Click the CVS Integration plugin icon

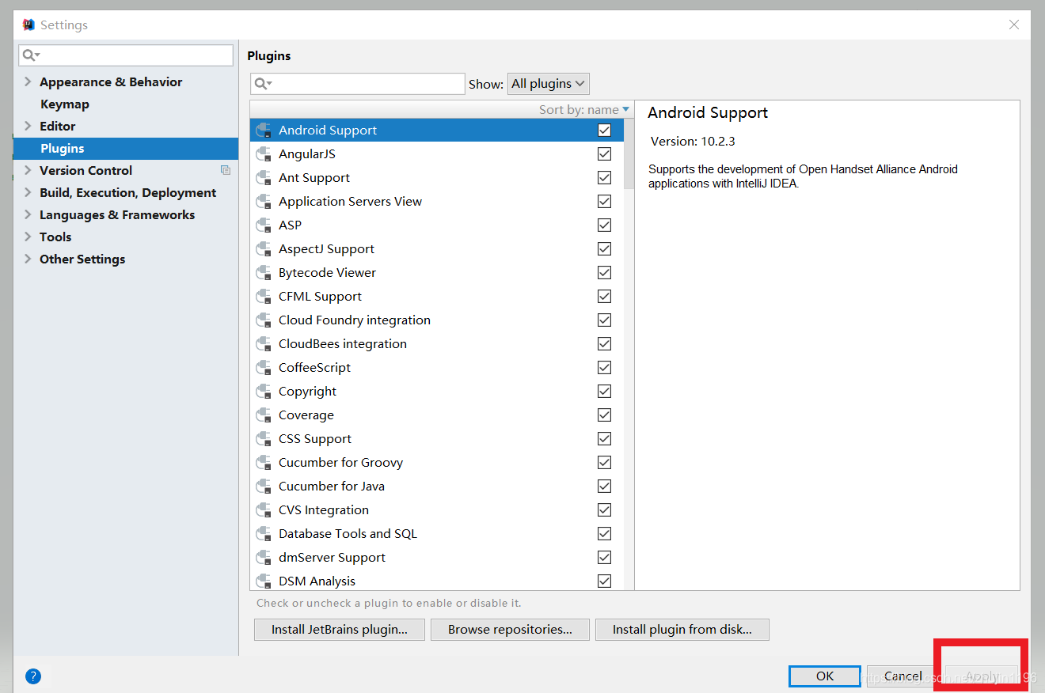[264, 510]
